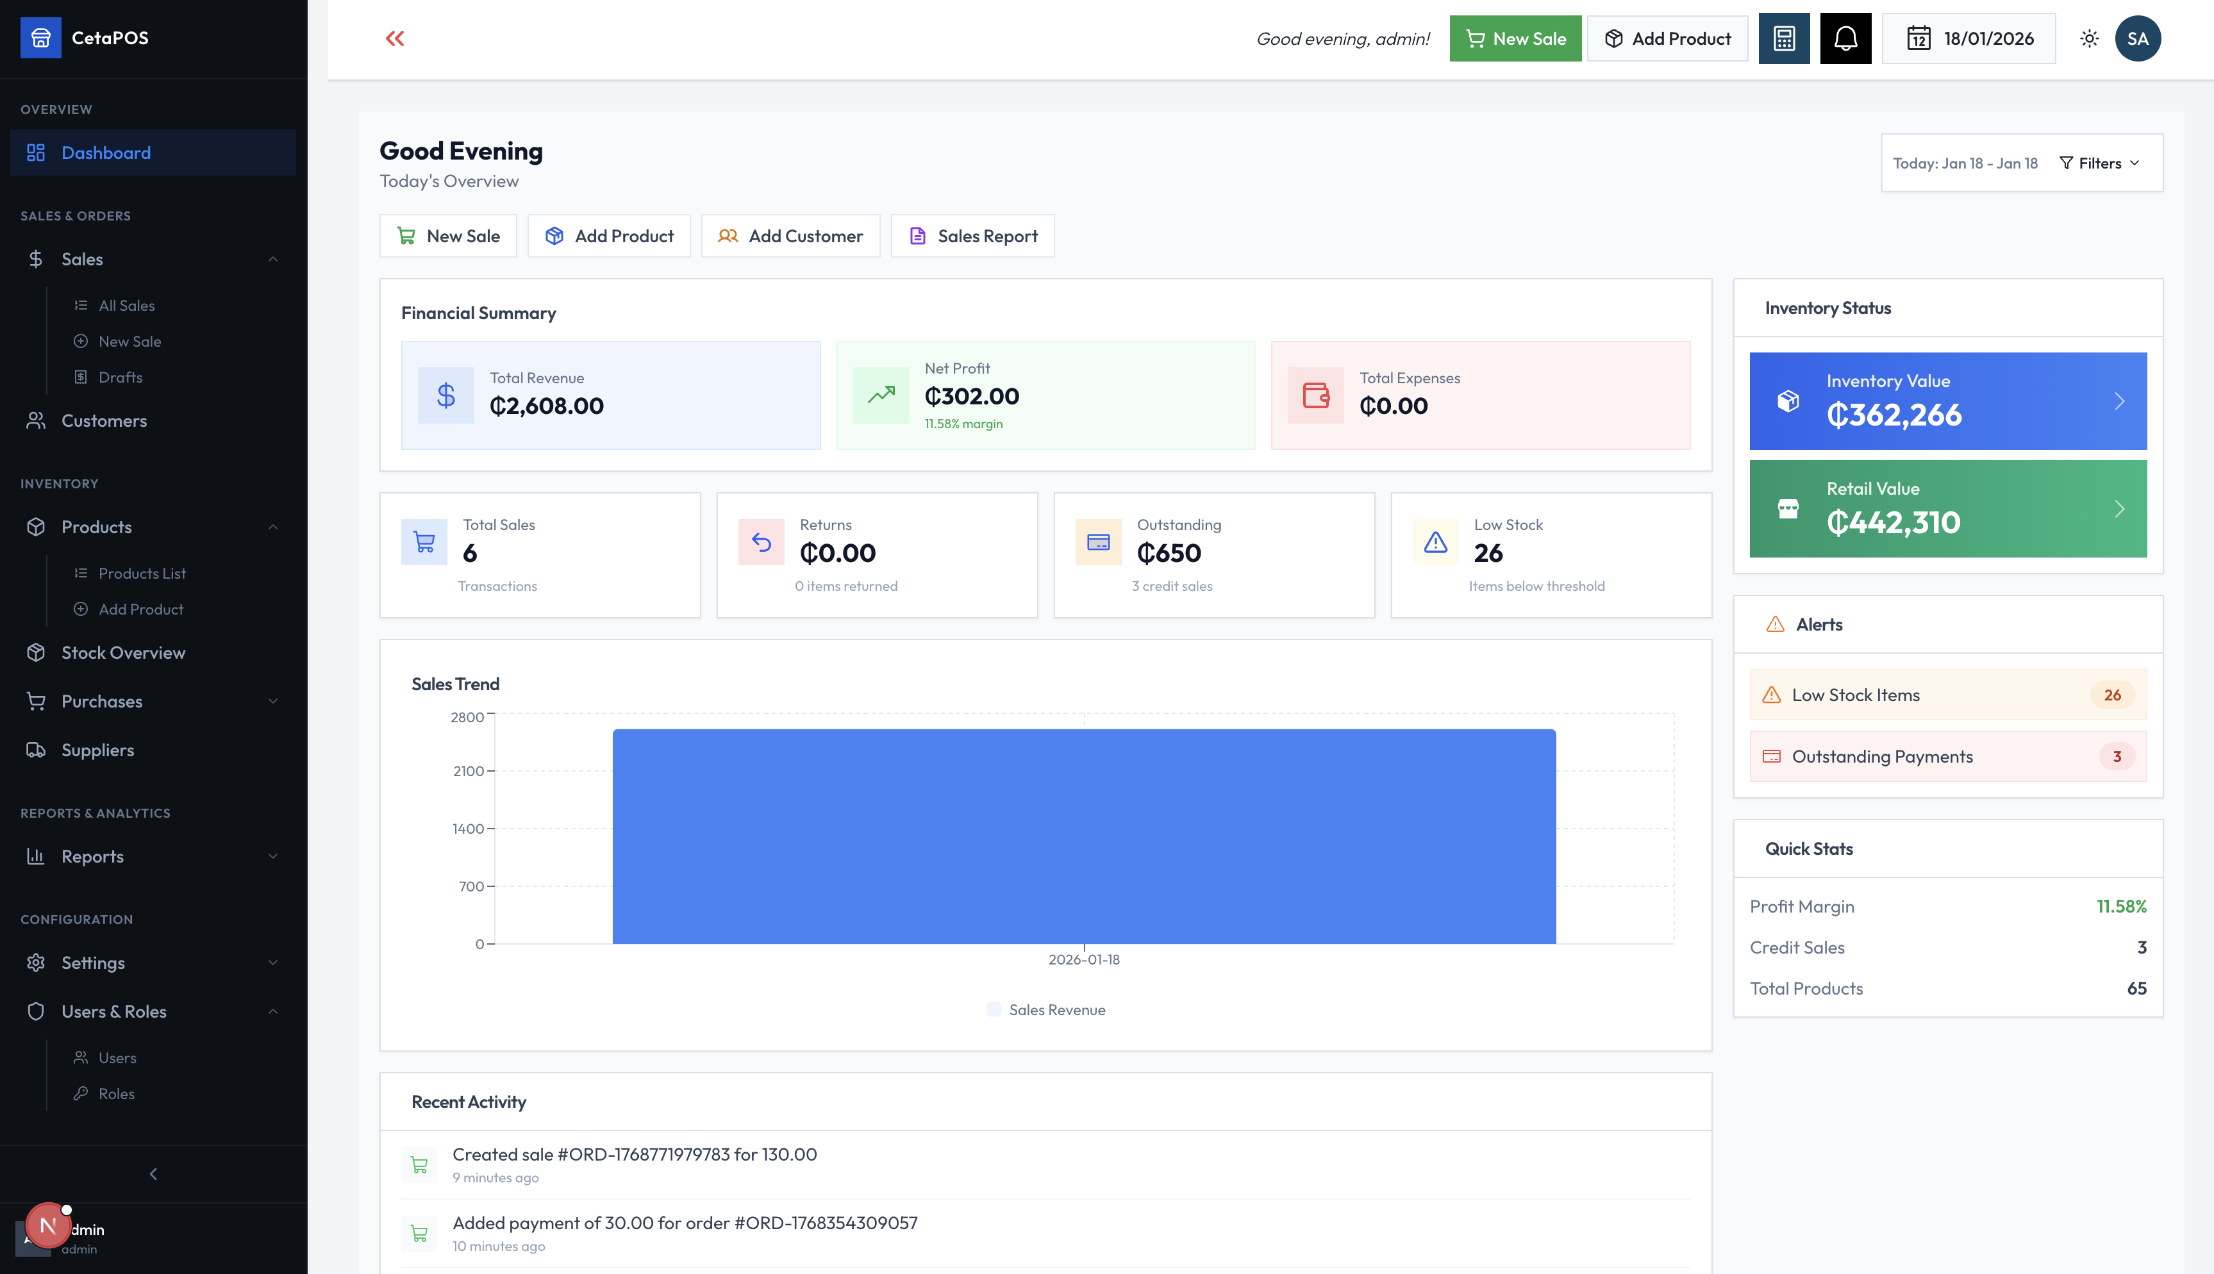Viewport: 2214px width, 1274px height.
Task: Open Suppliers from the sidebar
Action: click(x=97, y=750)
